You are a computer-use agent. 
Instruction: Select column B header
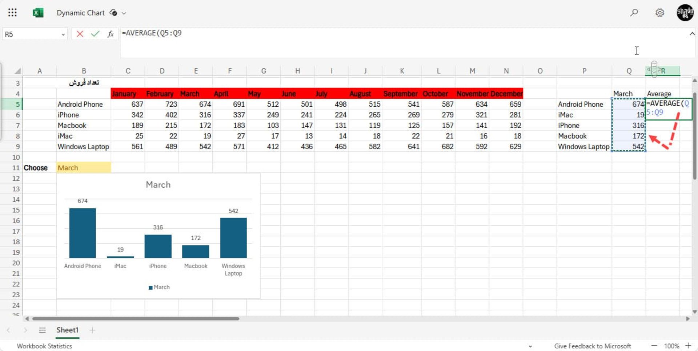84,71
